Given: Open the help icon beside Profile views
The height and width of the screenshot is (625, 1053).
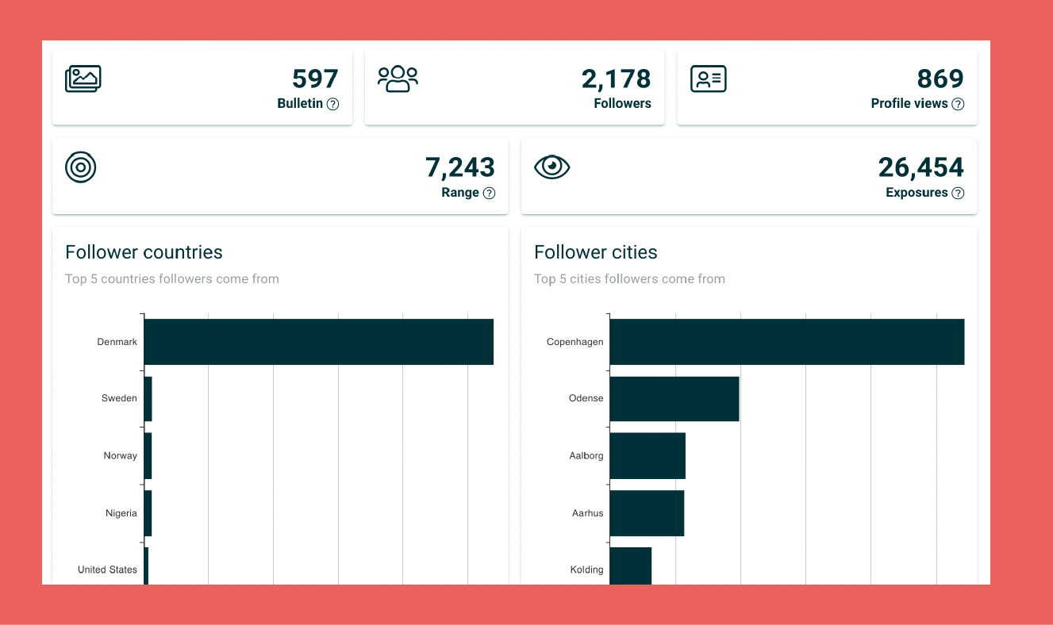Looking at the screenshot, I should click(958, 104).
